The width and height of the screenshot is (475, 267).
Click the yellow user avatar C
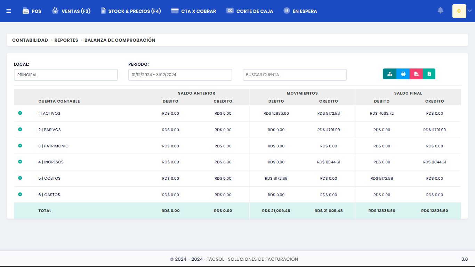point(459,11)
